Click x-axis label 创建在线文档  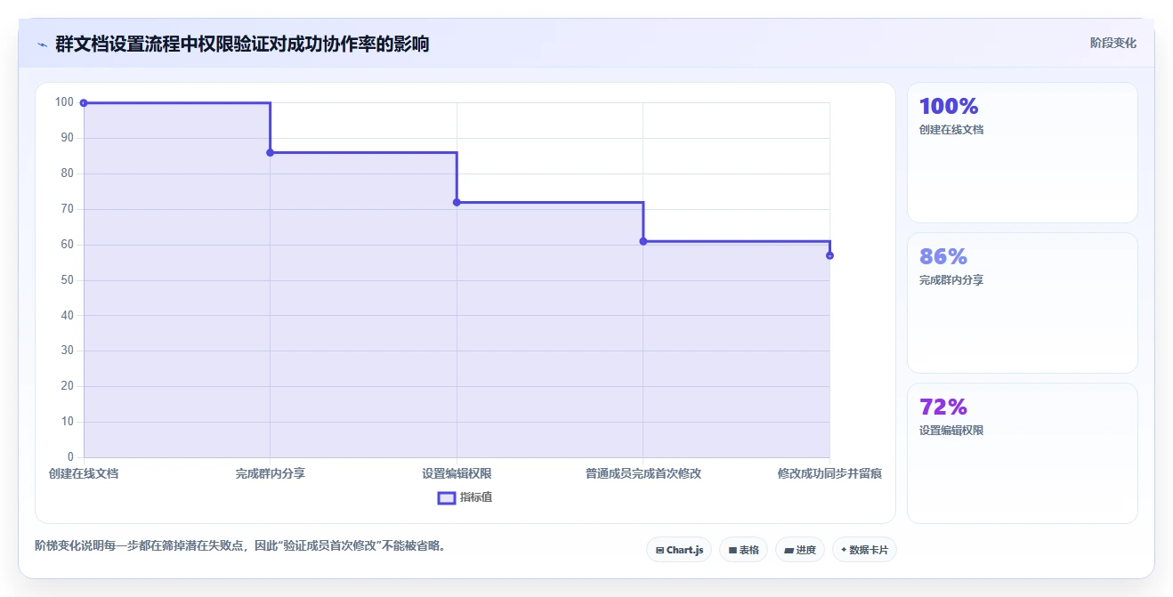click(84, 473)
